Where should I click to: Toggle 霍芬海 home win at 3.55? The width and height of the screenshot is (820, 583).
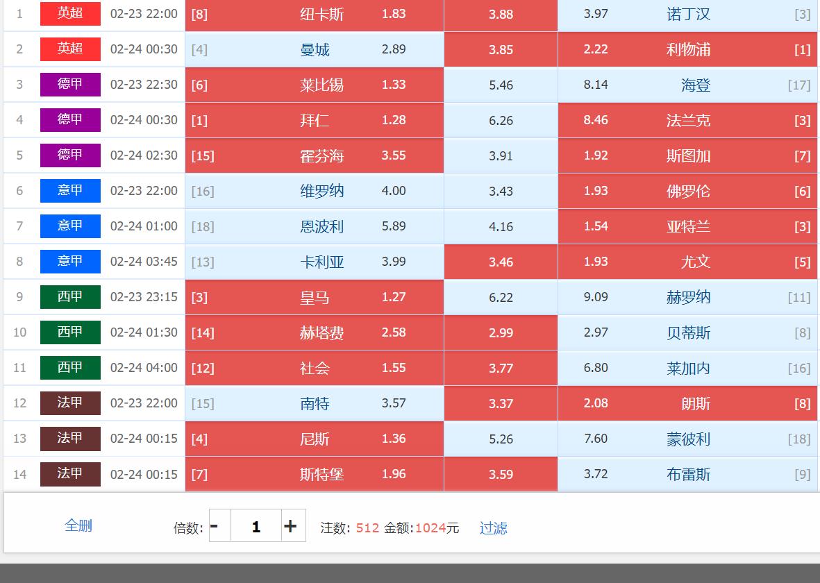(x=315, y=155)
